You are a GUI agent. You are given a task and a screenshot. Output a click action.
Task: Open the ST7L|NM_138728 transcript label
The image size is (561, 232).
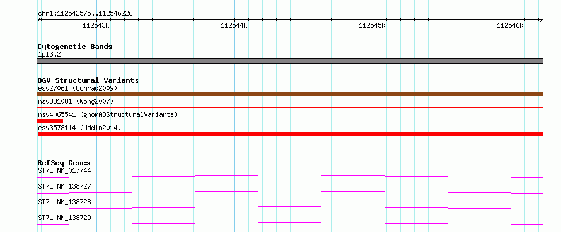coord(64,202)
